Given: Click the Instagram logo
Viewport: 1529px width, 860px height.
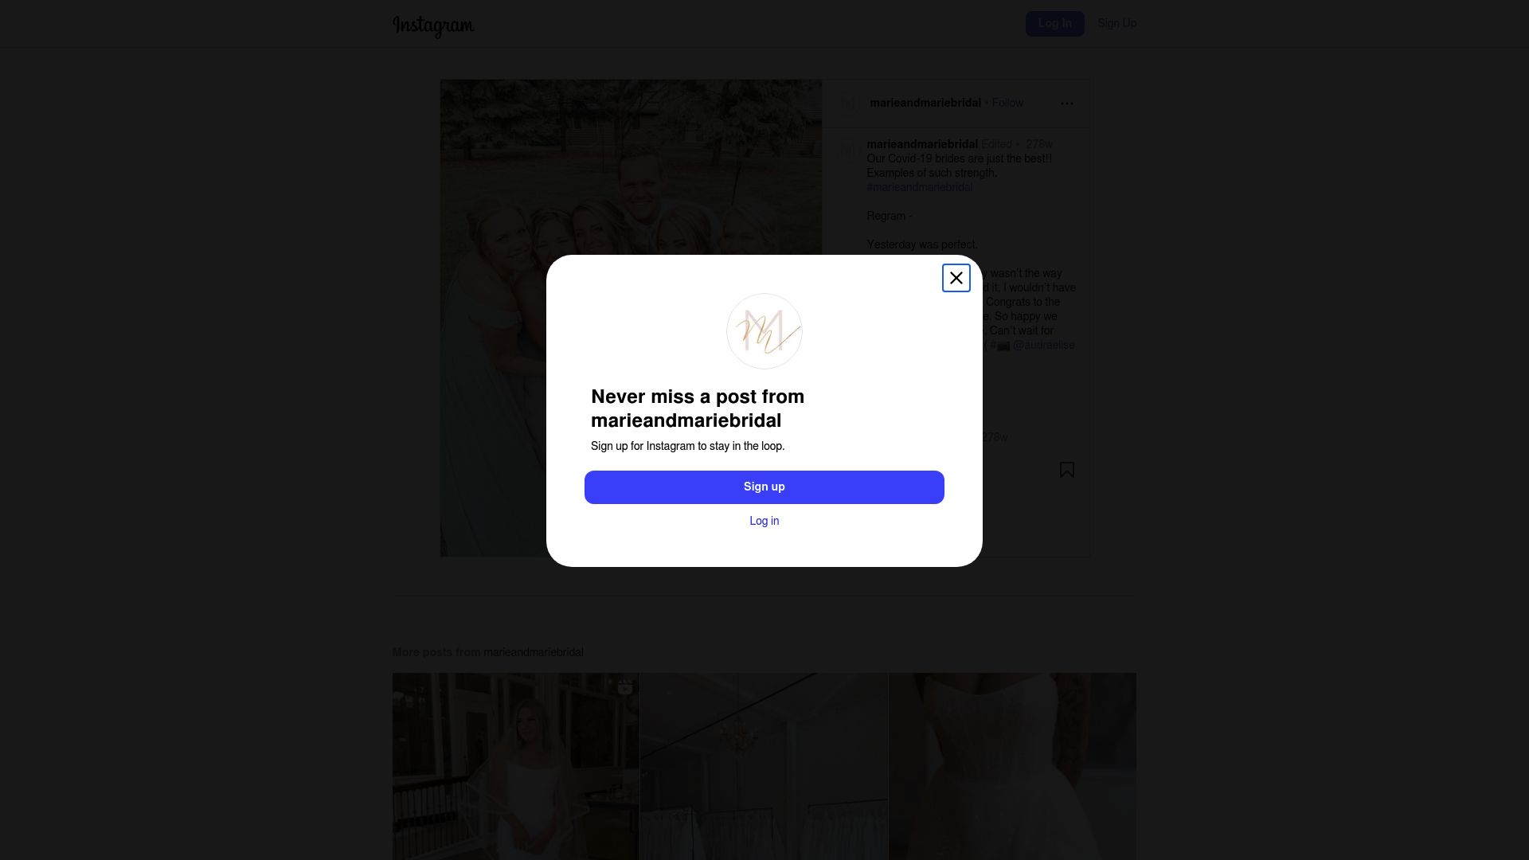Looking at the screenshot, I should [x=433, y=25].
